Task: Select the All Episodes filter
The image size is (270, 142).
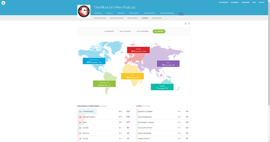Action: [159, 31]
